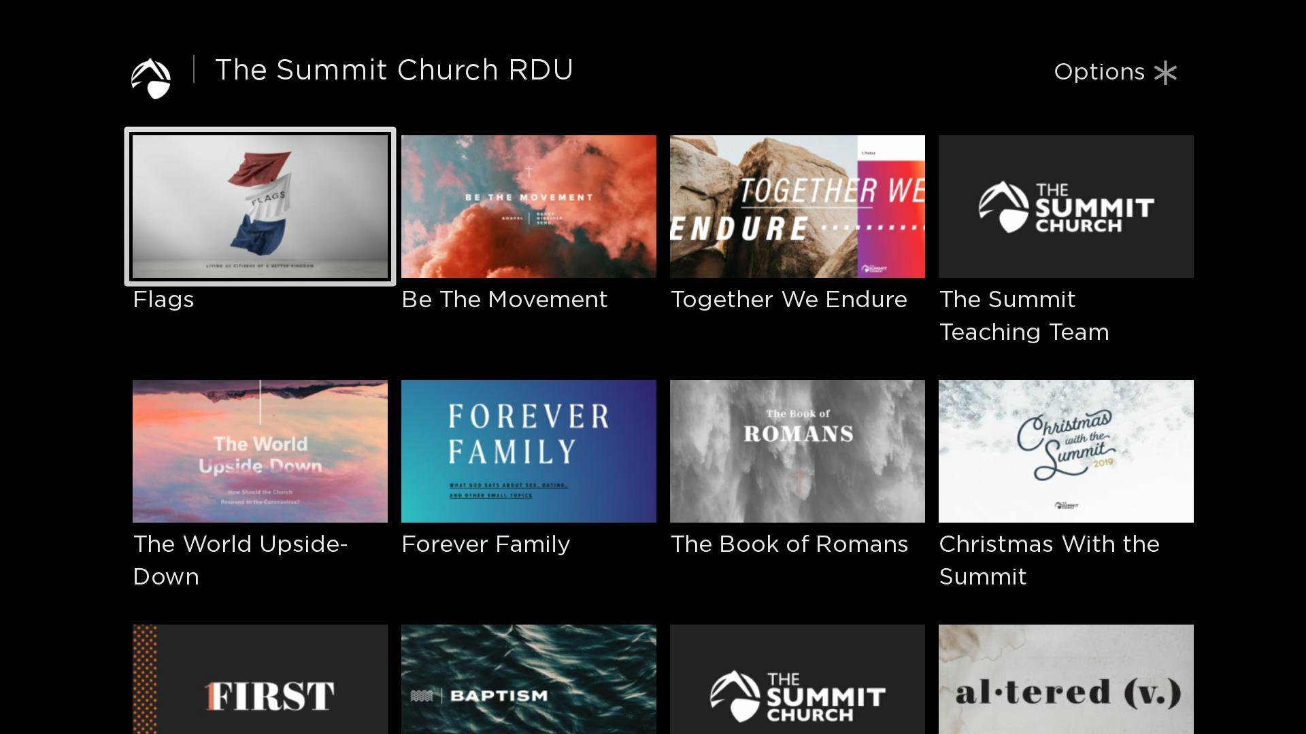
Task: Open the Forever Family series thumbnail
Action: pyautogui.click(x=529, y=451)
